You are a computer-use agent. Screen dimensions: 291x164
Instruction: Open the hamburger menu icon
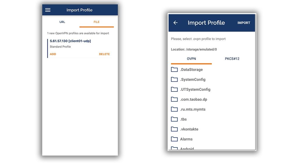click(x=48, y=10)
